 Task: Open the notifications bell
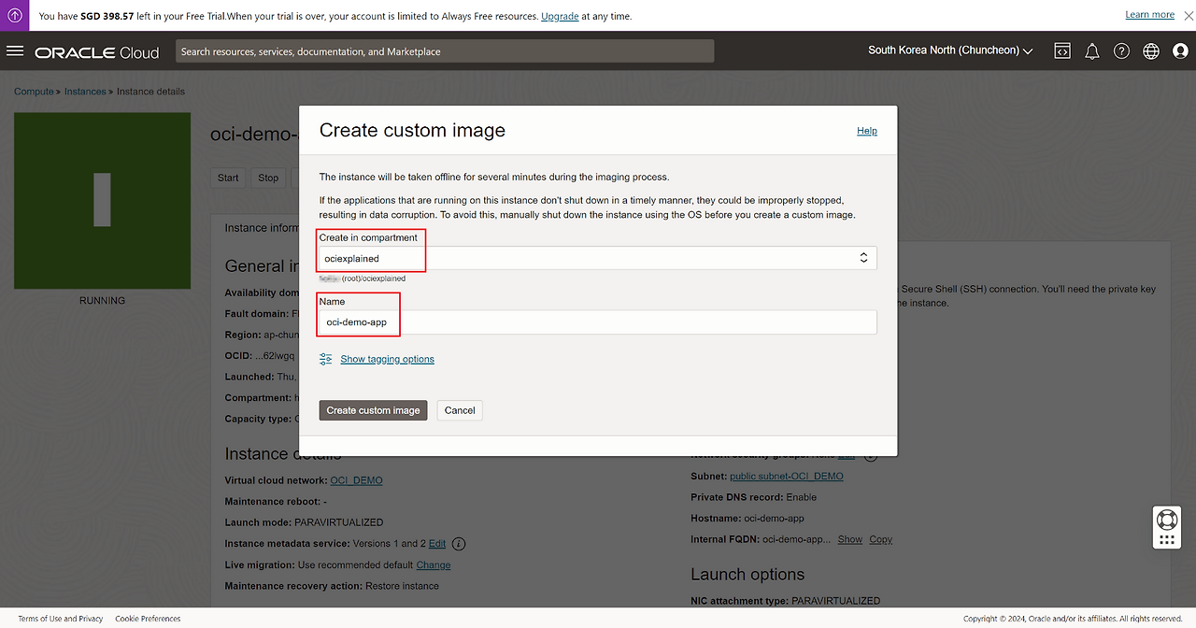pyautogui.click(x=1091, y=51)
